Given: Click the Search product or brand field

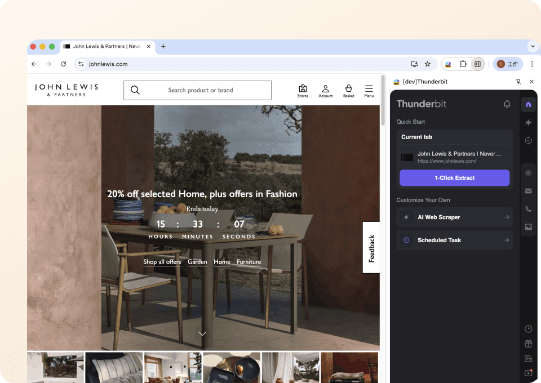Looking at the screenshot, I should click(200, 90).
